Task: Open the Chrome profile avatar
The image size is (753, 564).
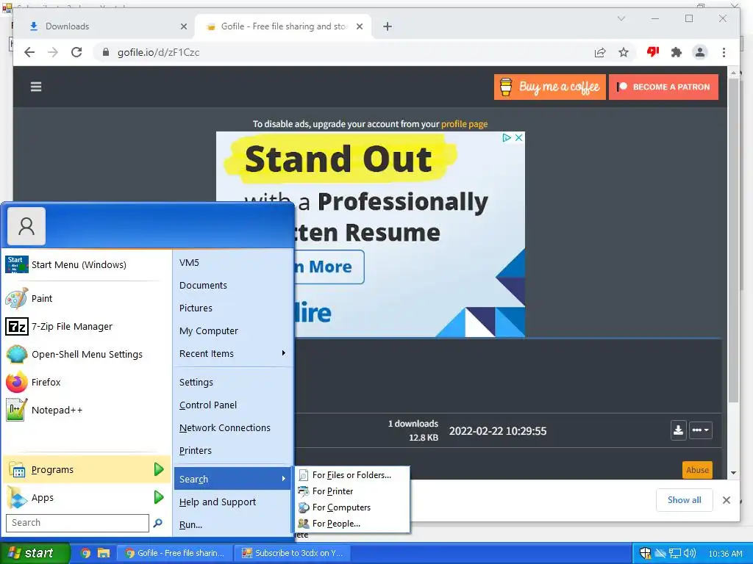Action: click(x=700, y=52)
